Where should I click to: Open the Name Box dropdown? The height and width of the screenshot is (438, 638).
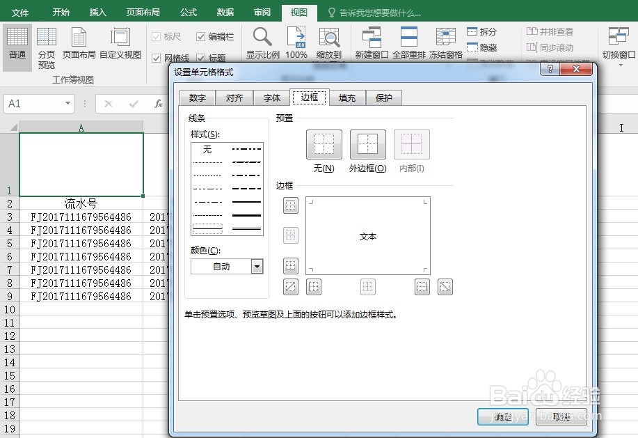(66, 102)
